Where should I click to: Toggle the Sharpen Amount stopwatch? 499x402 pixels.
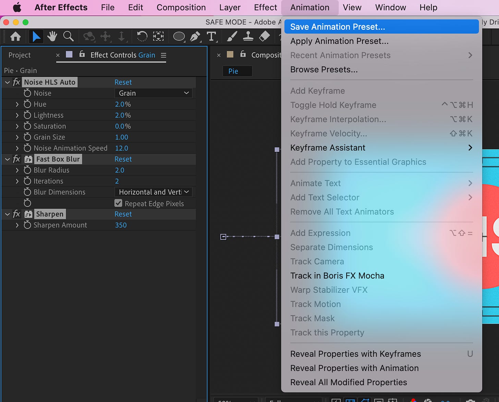tap(27, 225)
